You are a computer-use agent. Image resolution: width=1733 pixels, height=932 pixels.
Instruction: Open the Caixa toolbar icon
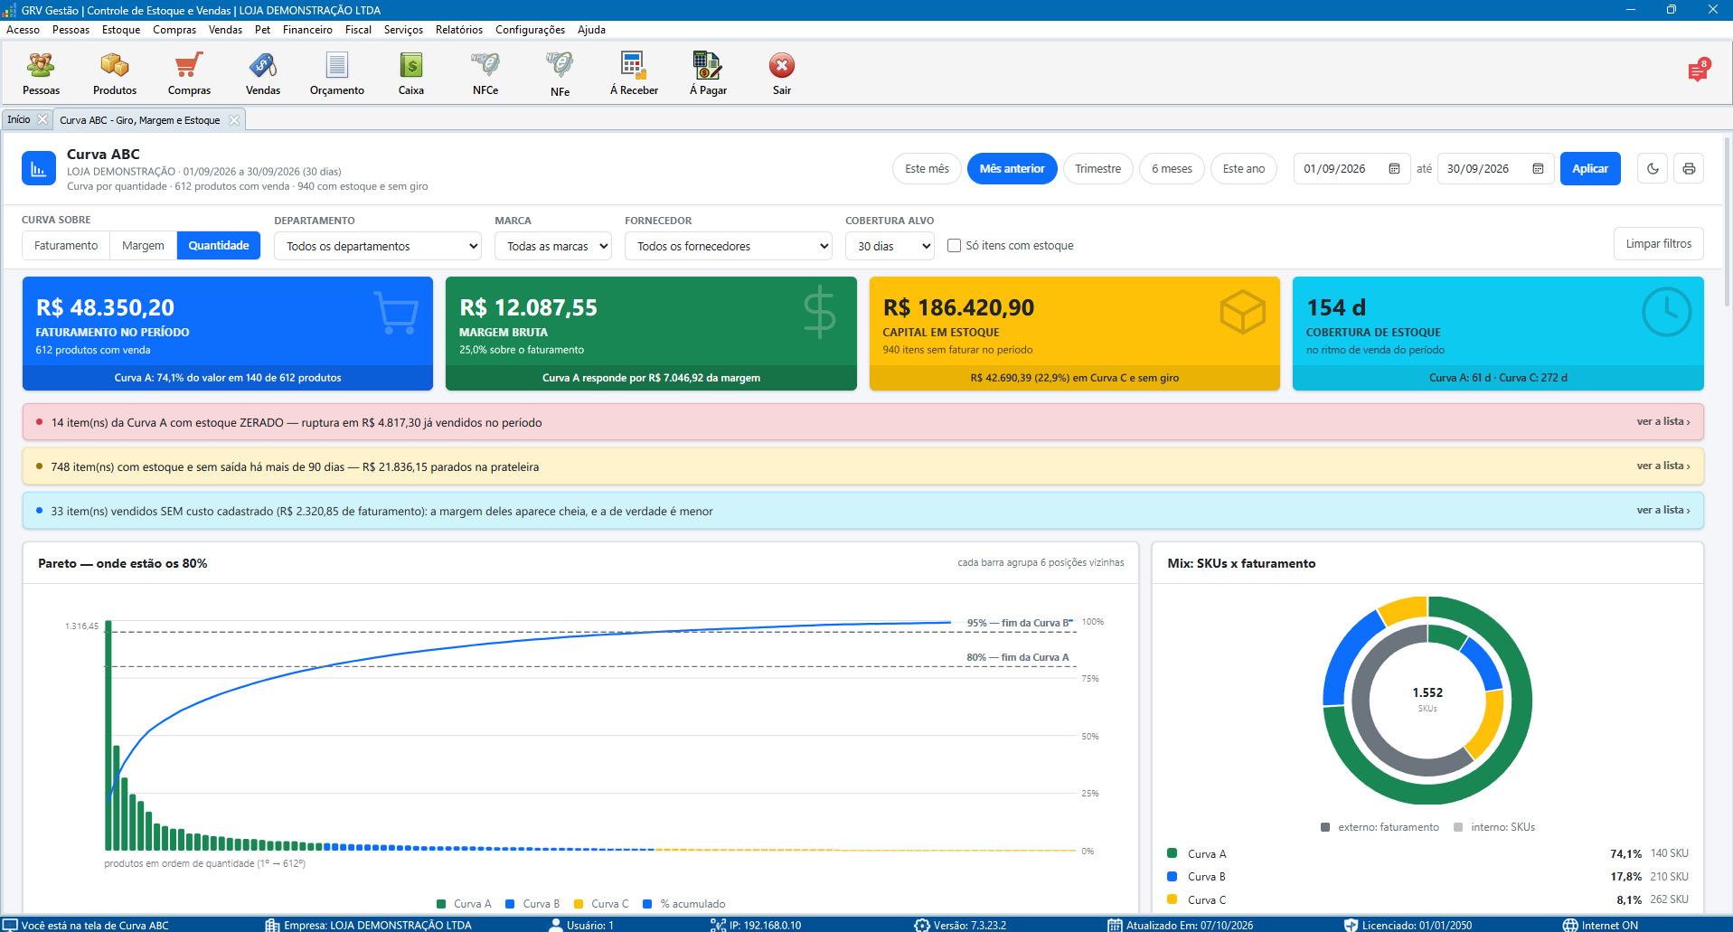click(411, 65)
